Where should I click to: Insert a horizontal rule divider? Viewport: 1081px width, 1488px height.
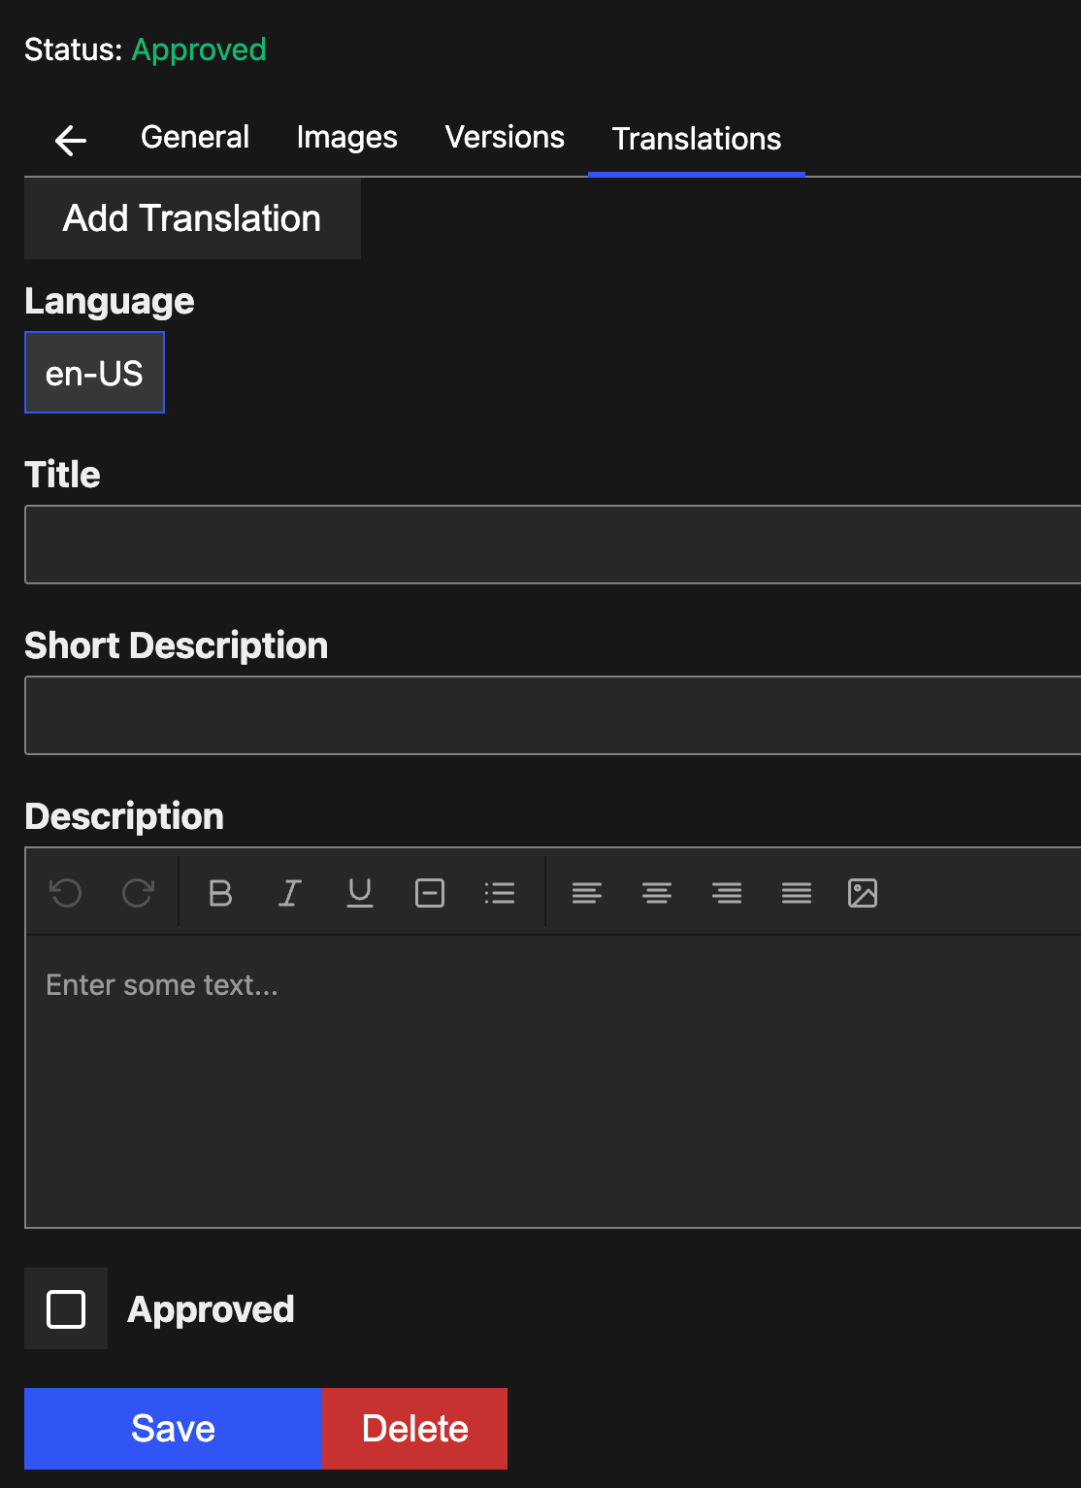[x=430, y=892]
